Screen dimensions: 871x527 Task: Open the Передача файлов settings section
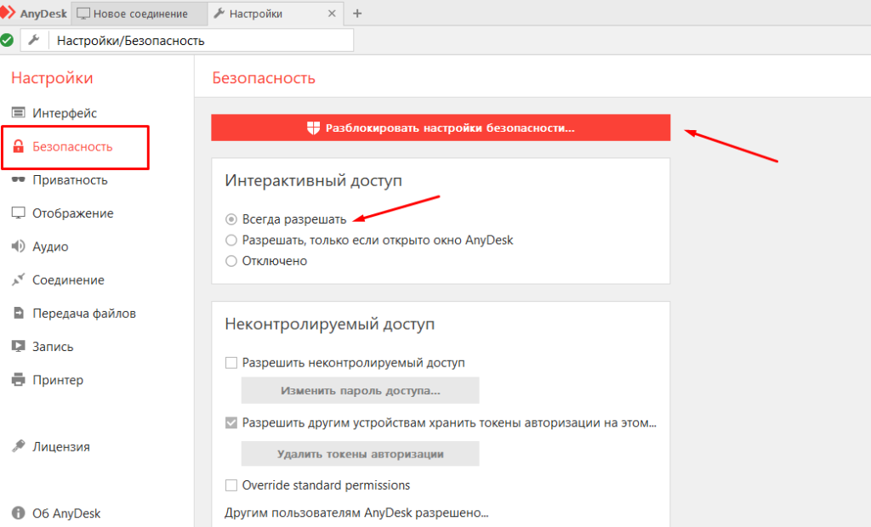[84, 313]
